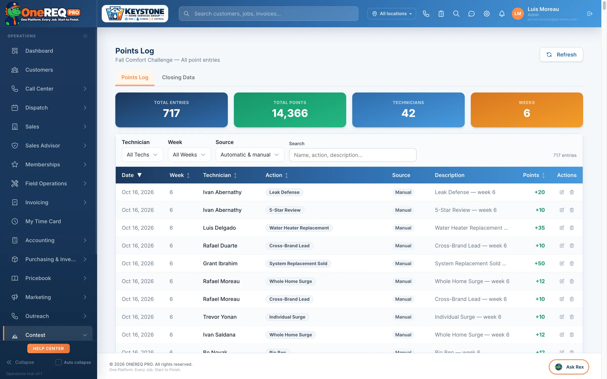The image size is (607, 379).
Task: Open the Help Center button
Action: click(x=48, y=348)
